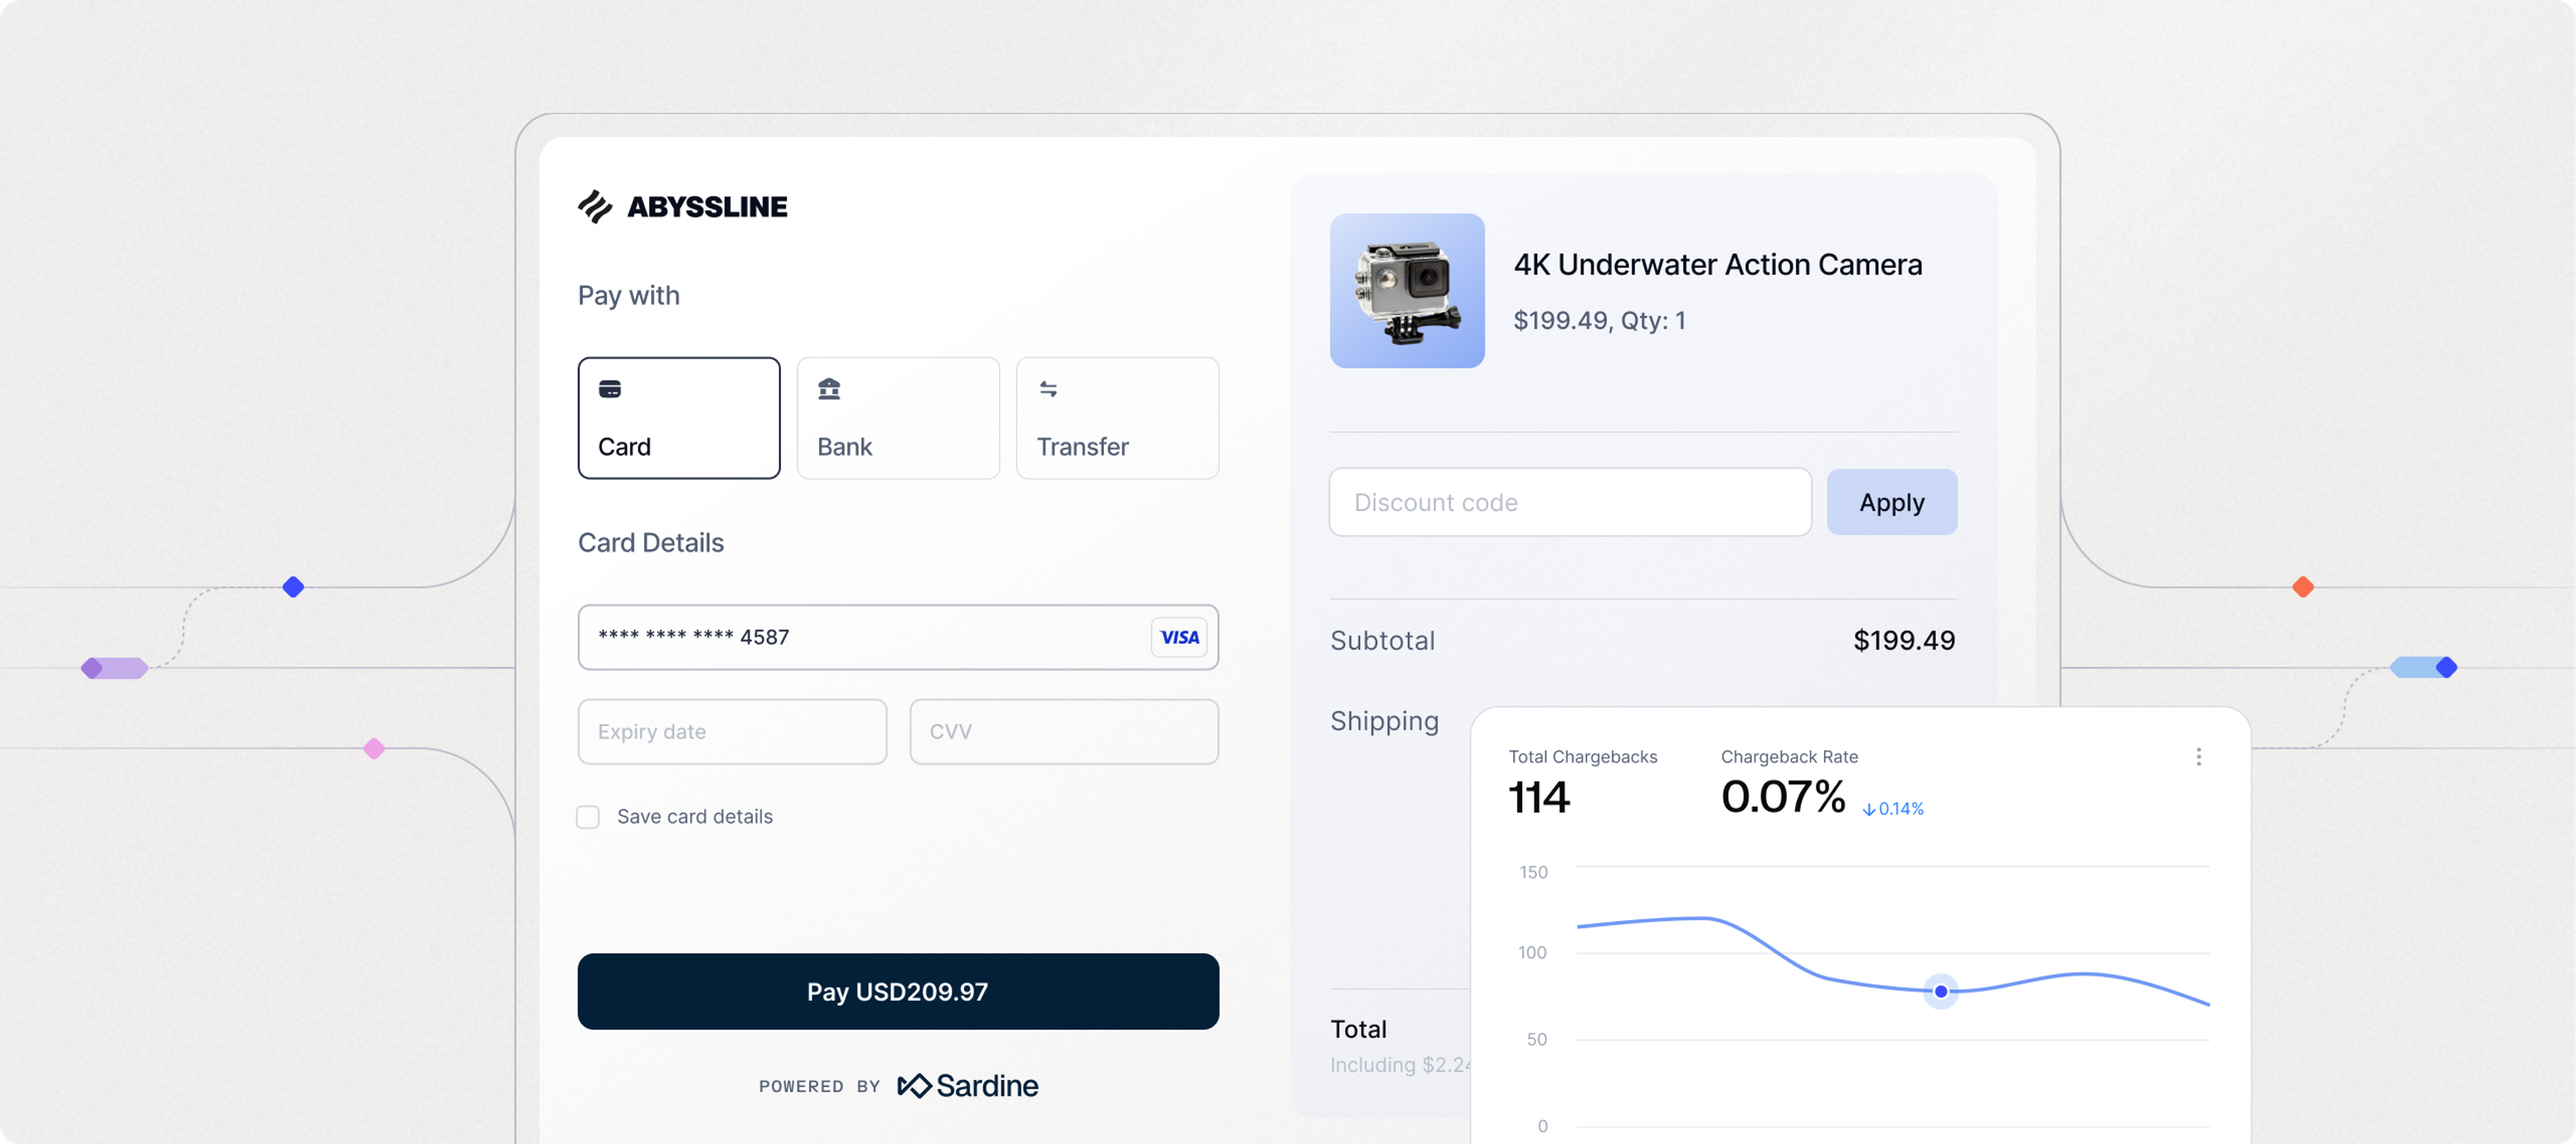Viewport: 2576px width, 1144px height.
Task: Click the 4K Underwater Action Camera title
Action: coord(1717,264)
